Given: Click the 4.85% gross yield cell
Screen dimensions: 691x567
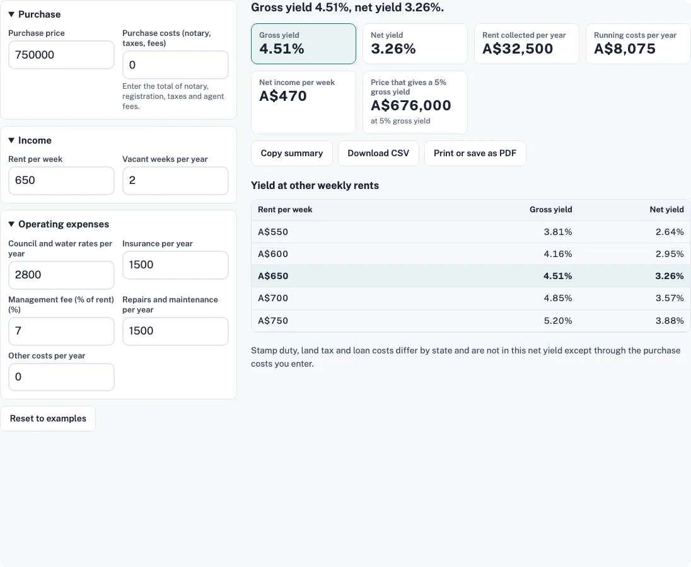Looking at the screenshot, I should (558, 298).
